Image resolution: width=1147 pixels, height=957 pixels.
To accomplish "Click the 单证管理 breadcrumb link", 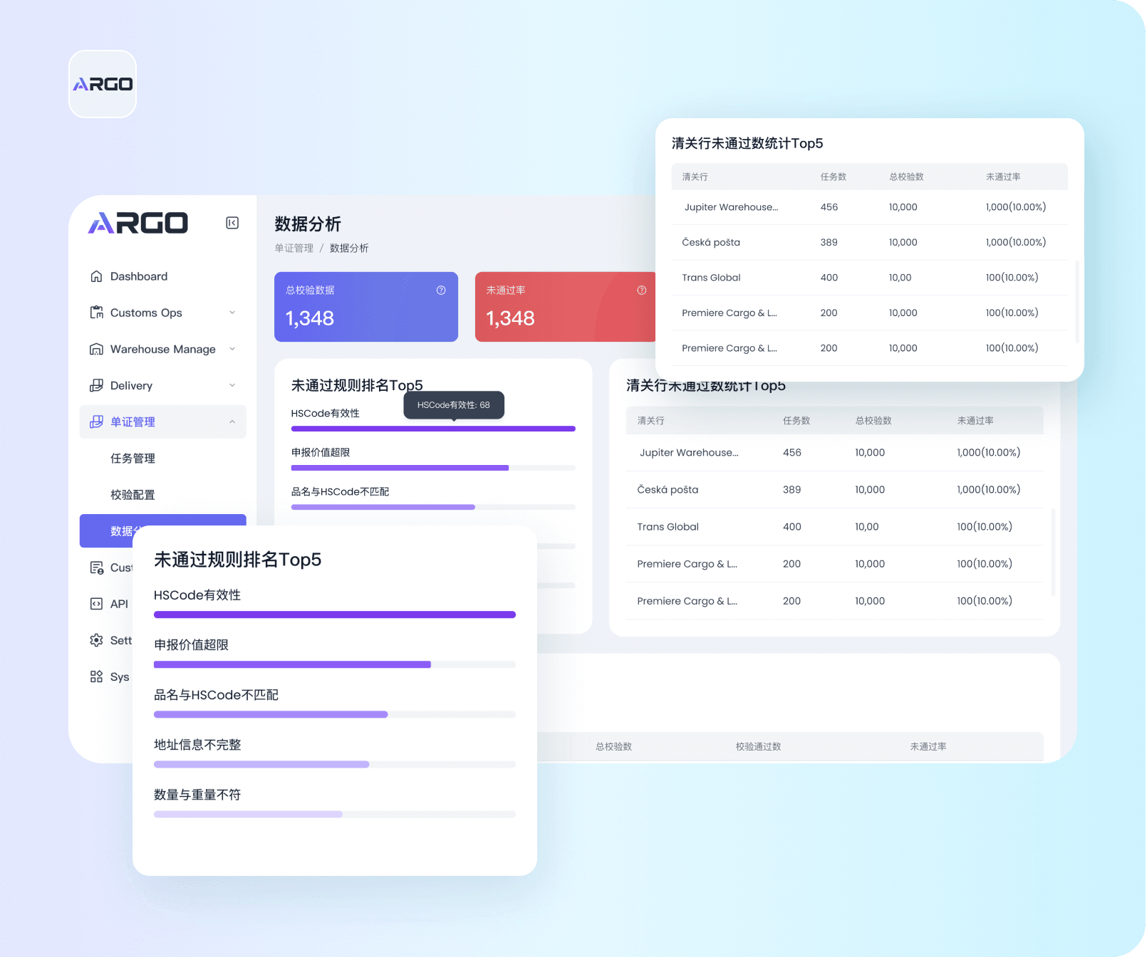I will pyautogui.click(x=294, y=248).
